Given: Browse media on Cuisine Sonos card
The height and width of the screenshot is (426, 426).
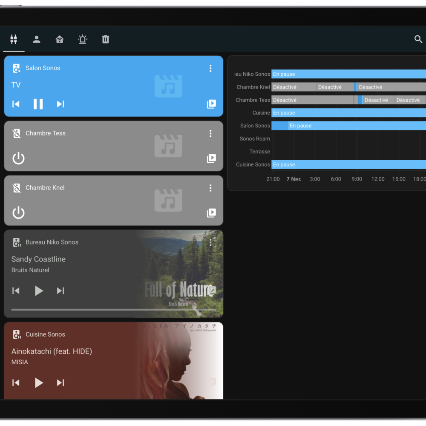Looking at the screenshot, I should pos(211,383).
